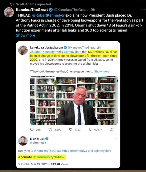Viewport: 146px width, 172px height.
Task: Click the 5:41 PM Mar 13, 2023 timestamp
Action: 33,164
